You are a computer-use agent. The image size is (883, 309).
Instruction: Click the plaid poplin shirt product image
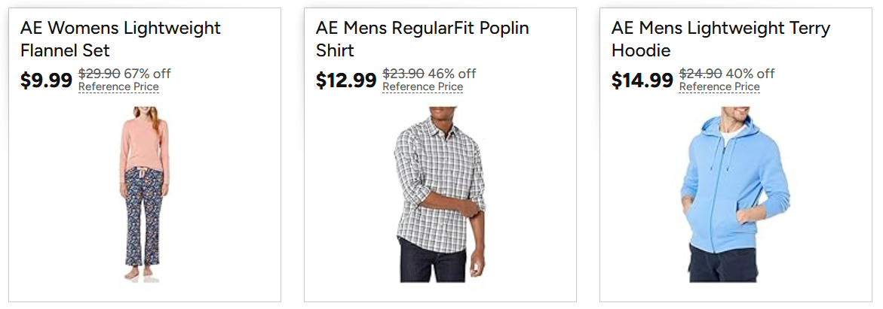click(x=440, y=194)
